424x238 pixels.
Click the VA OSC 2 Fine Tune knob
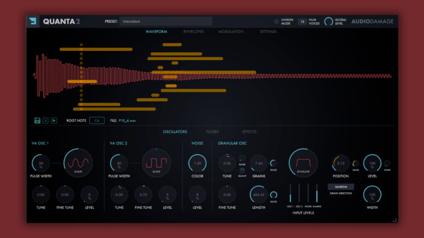click(x=143, y=195)
